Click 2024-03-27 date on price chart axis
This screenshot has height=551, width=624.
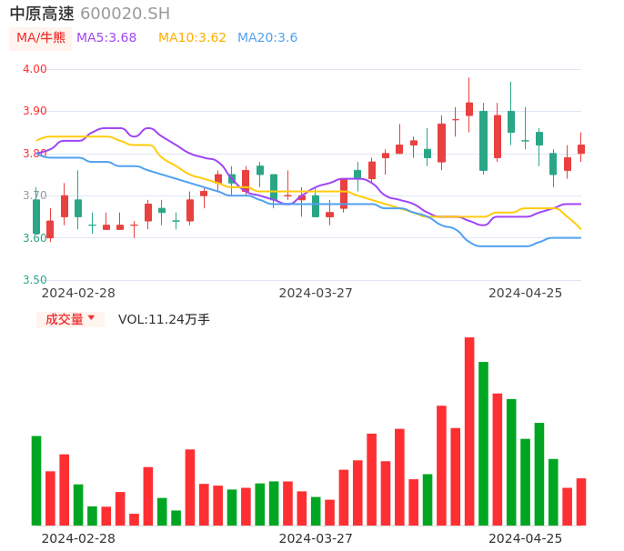[x=316, y=293]
